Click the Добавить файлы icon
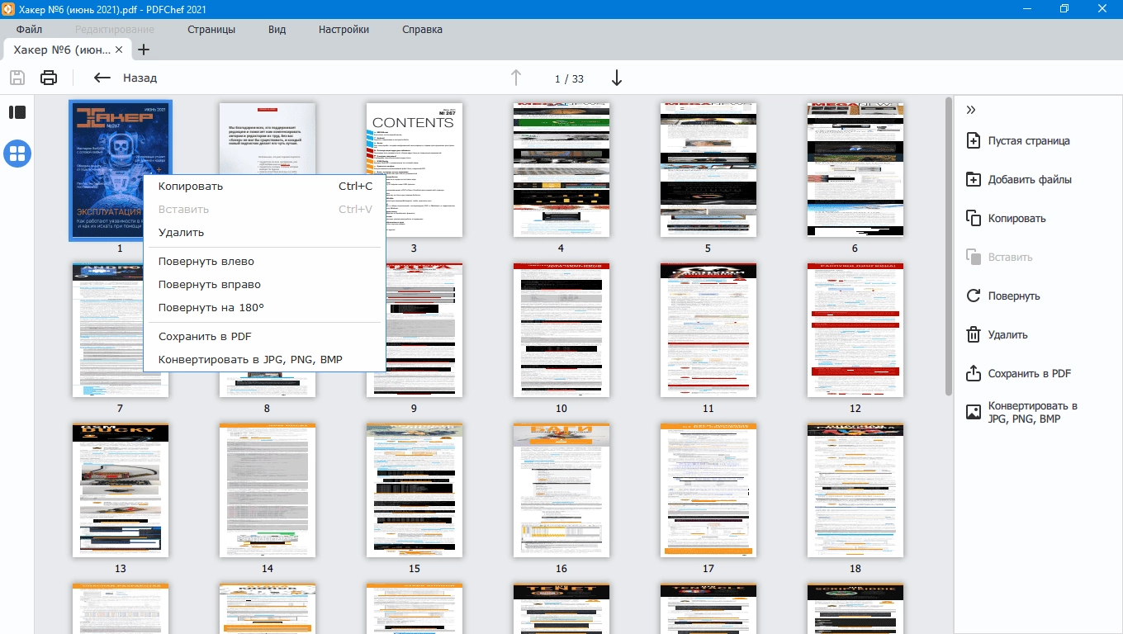This screenshot has width=1123, height=634. point(973,179)
